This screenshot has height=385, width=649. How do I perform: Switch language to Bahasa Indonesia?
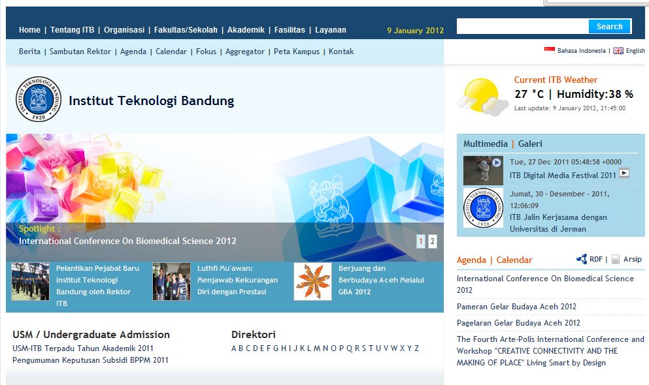[581, 50]
